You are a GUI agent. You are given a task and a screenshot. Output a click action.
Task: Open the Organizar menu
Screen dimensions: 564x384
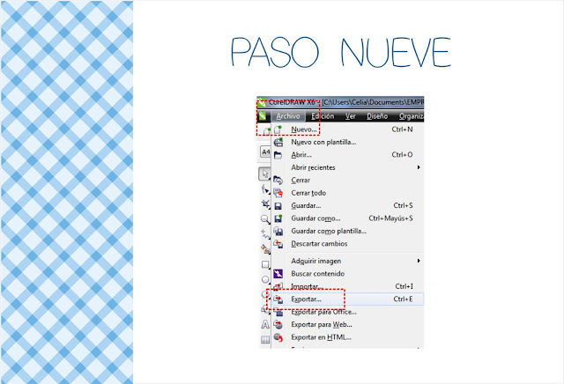(411, 116)
